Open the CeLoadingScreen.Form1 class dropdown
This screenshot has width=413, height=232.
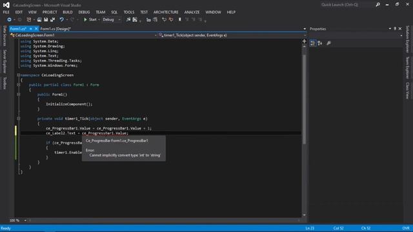point(83,35)
